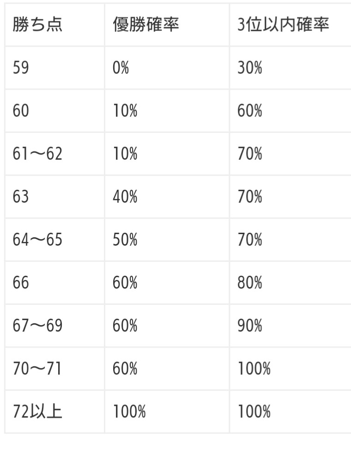Click the 勝ち点 column header
Viewport: 351px width, 453px height.
pos(37,25)
